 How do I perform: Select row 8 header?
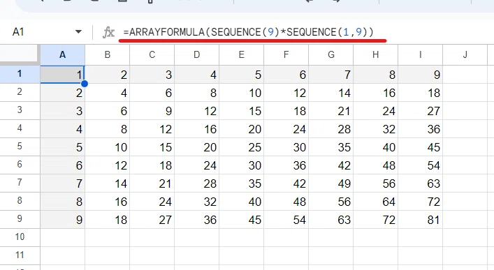point(20,201)
